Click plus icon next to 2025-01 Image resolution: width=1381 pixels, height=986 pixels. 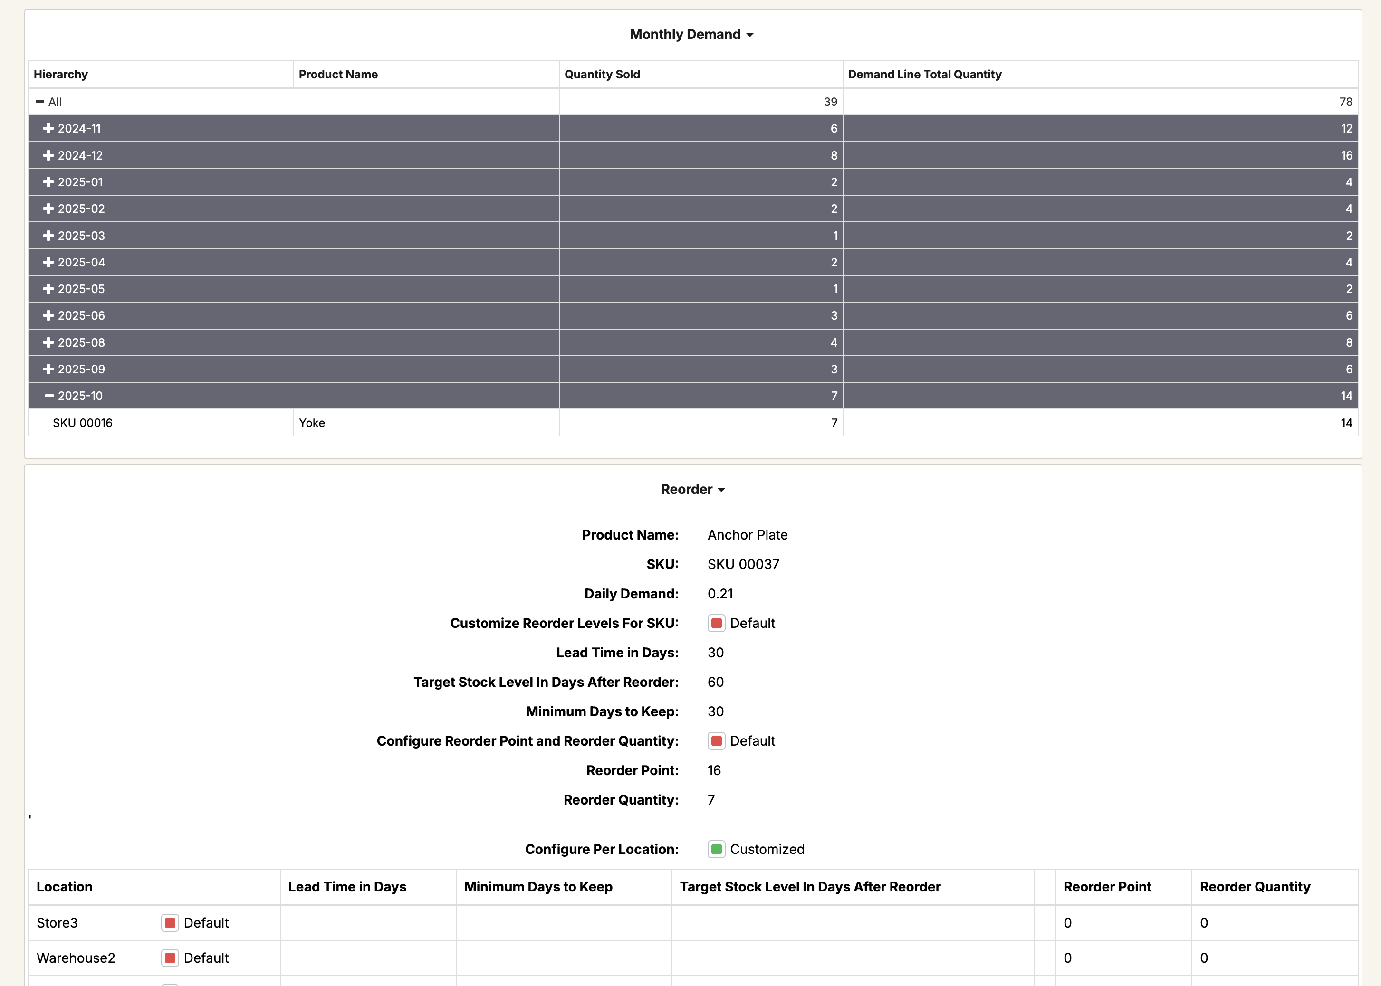48,182
